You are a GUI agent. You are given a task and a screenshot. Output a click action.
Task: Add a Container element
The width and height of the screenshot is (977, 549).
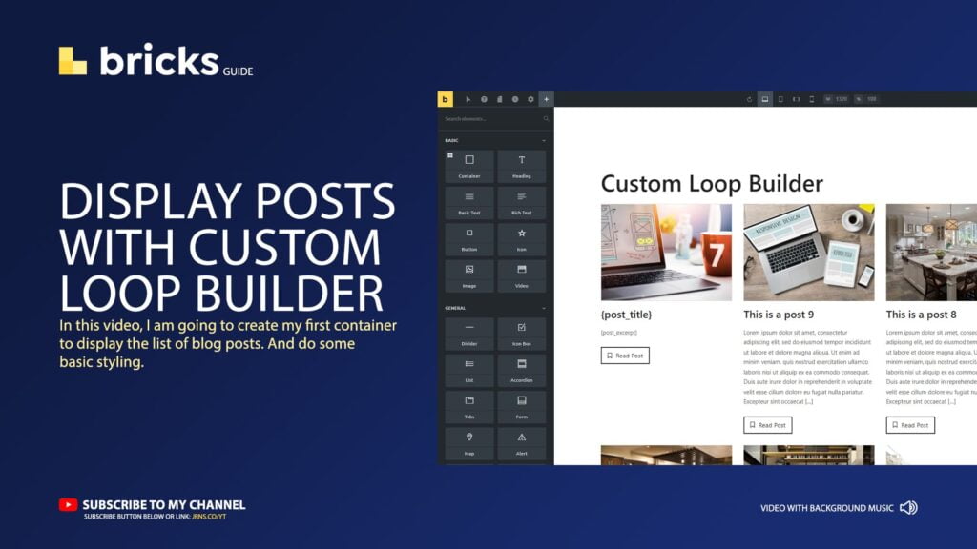pyautogui.click(x=469, y=166)
